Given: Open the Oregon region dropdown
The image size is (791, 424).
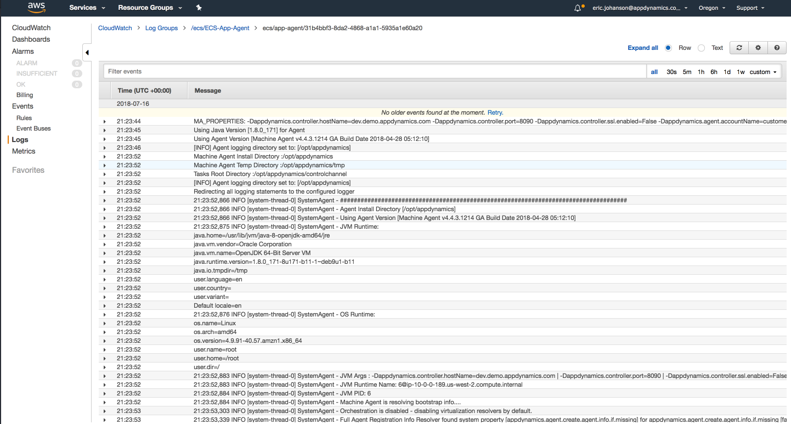Looking at the screenshot, I should 711,8.
